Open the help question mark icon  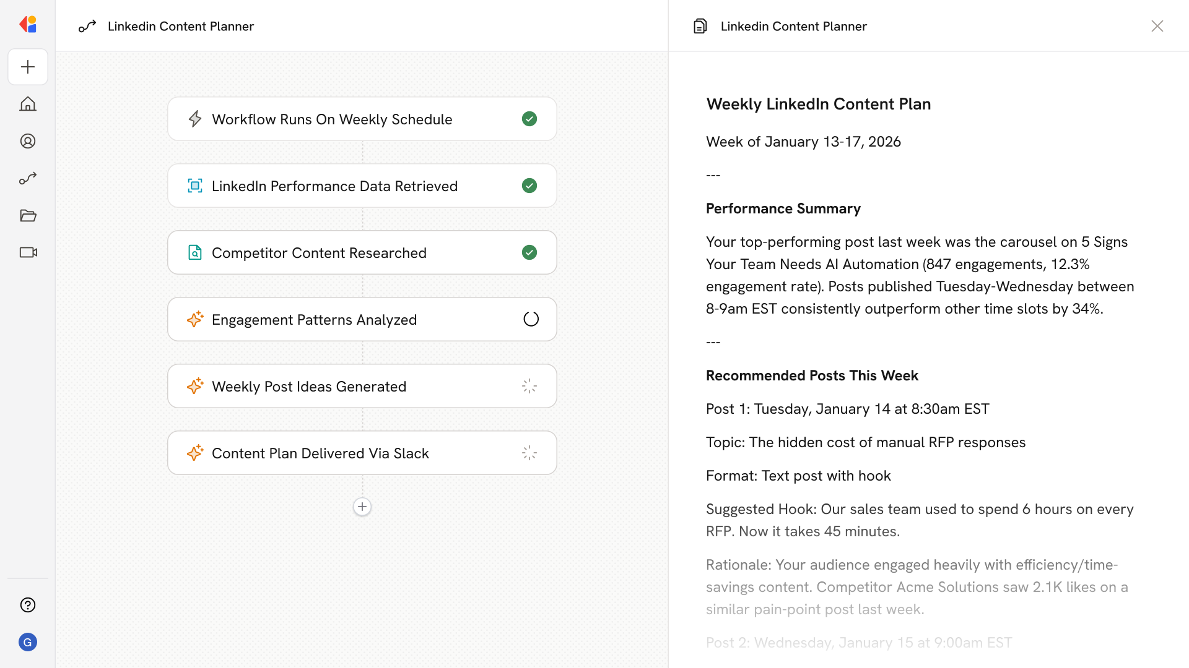pyautogui.click(x=28, y=605)
